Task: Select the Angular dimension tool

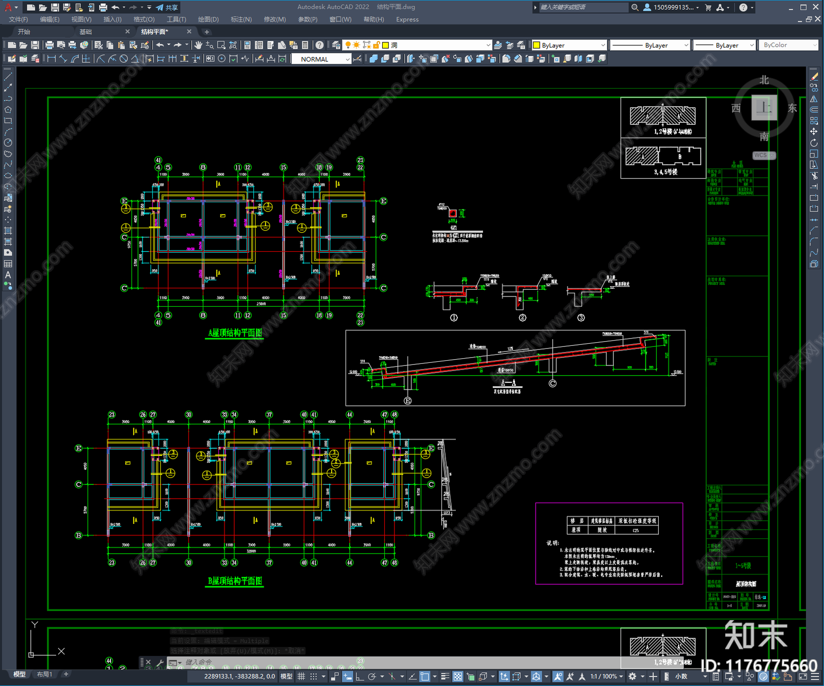Action: click(x=135, y=59)
